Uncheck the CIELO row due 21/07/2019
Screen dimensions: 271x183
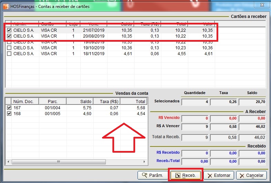click(x=9, y=30)
